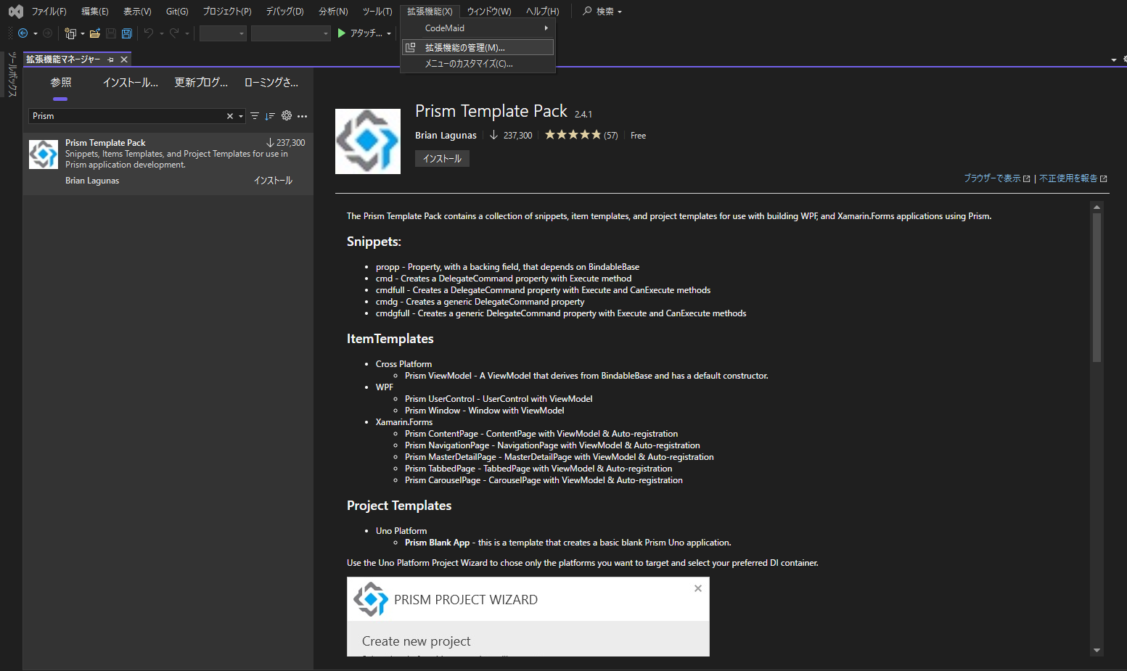1127x671 pixels.
Task: Open the Undo history dropdown arrow
Action: pyautogui.click(x=161, y=33)
